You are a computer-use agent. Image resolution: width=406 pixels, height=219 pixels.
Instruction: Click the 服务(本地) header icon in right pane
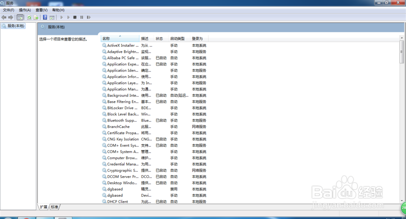[43, 27]
